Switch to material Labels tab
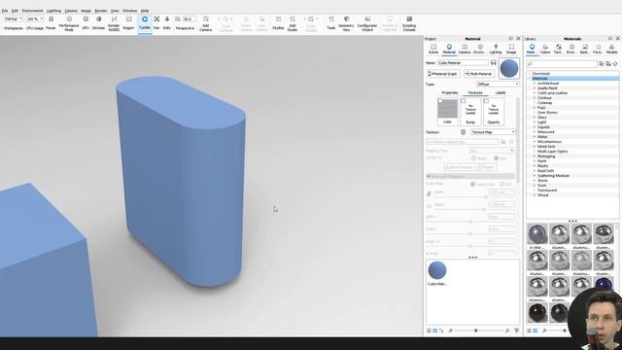 pyautogui.click(x=501, y=93)
